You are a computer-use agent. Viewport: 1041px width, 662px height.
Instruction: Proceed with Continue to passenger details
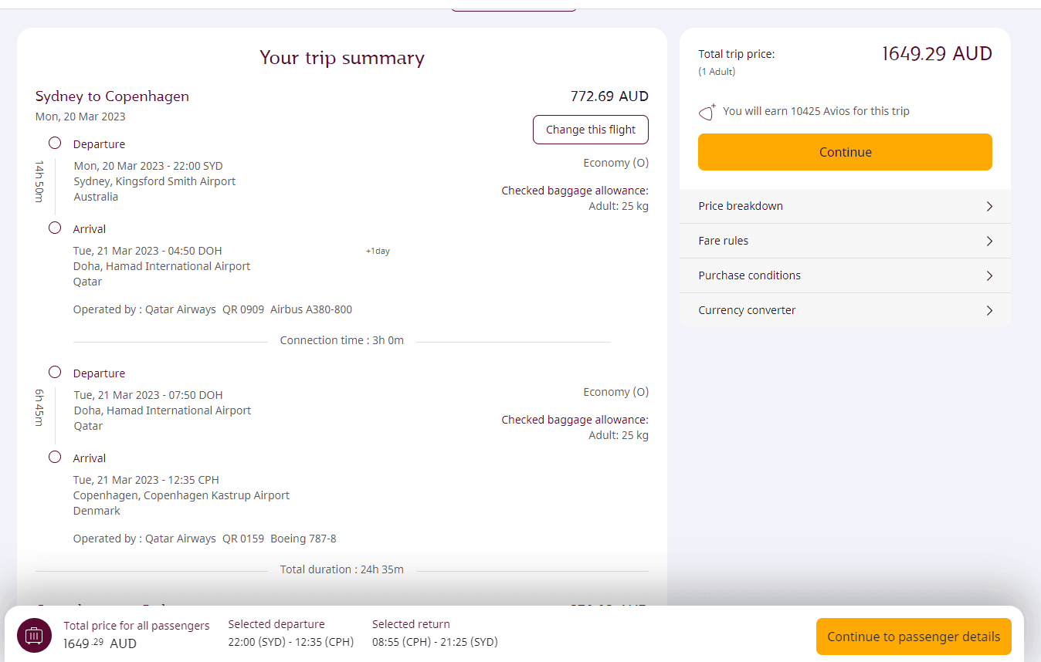pos(914,637)
